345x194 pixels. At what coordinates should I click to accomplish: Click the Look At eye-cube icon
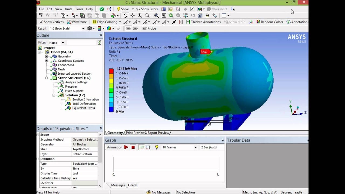199,16
